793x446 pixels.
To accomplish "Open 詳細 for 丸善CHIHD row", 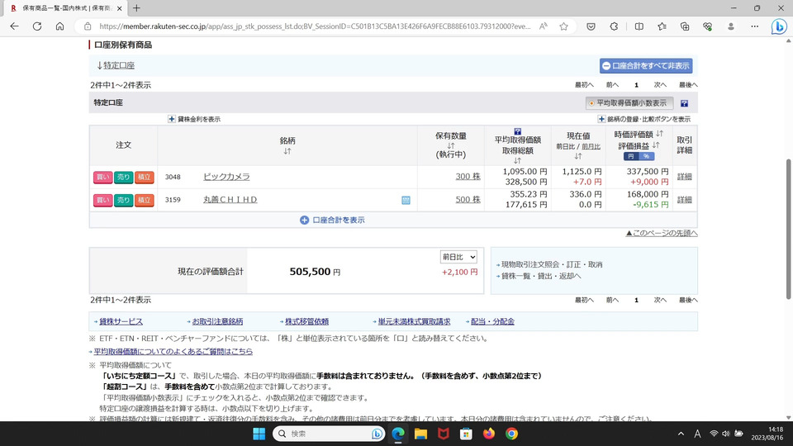I will click(684, 200).
